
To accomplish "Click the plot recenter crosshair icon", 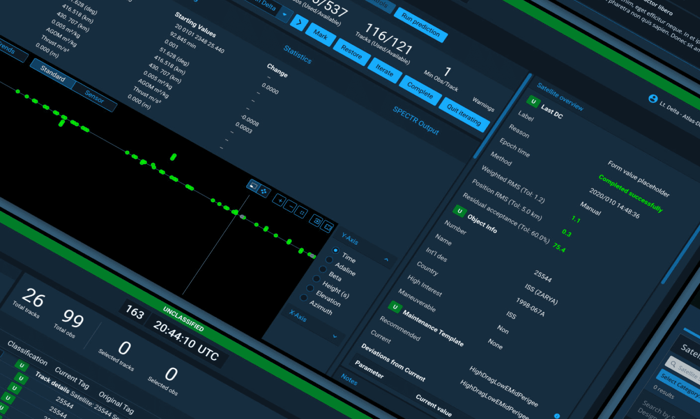I will coord(302,213).
